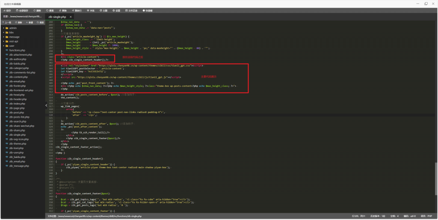The height and width of the screenshot is (220, 438).
Task: Click 全部保存 to save all files
Action: coord(21,10)
